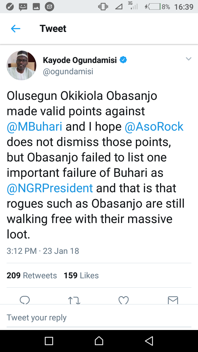
Task: Open the @AsoRock mention link
Action: pos(154,127)
